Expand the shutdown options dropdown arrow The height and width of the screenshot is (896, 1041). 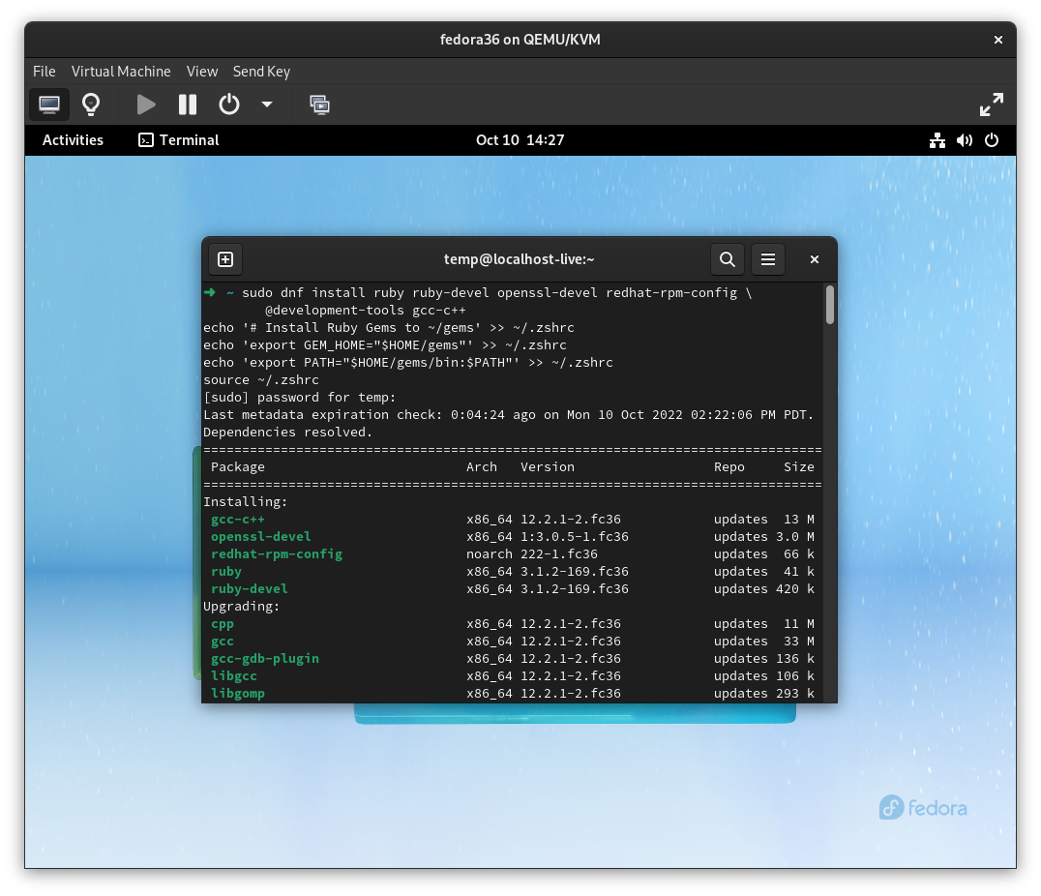(267, 105)
